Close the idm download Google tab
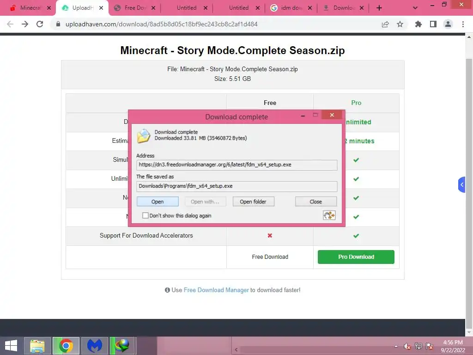 (x=310, y=8)
